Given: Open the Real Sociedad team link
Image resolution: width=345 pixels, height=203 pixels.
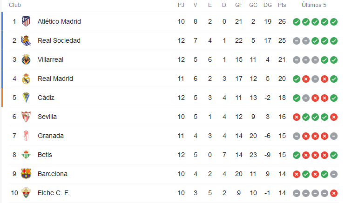Looking at the screenshot, I should click(x=59, y=40).
